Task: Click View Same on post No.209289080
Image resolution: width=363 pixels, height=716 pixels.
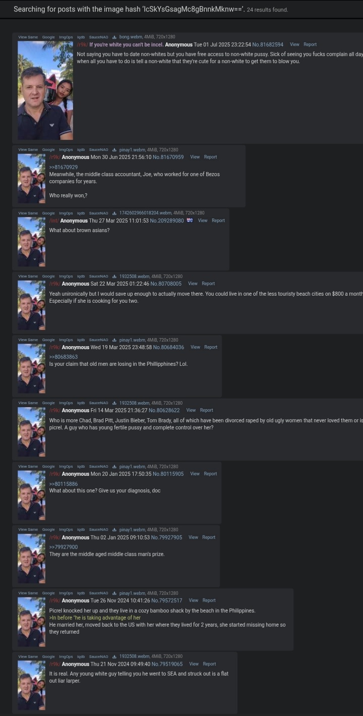Action: click(28, 213)
